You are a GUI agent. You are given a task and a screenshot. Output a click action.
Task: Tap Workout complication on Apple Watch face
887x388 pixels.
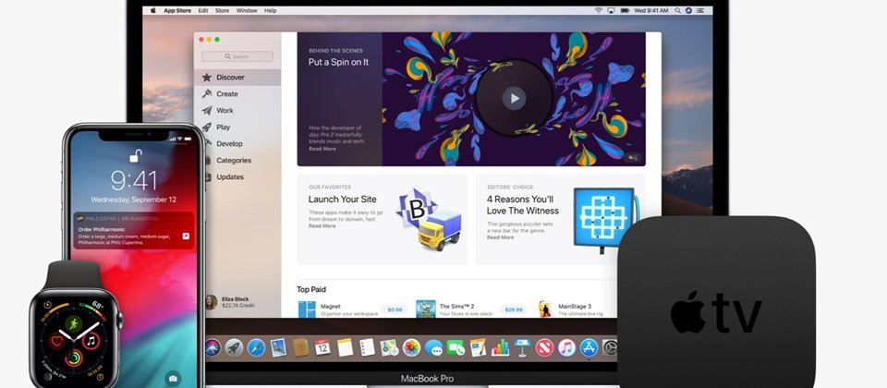(x=74, y=322)
